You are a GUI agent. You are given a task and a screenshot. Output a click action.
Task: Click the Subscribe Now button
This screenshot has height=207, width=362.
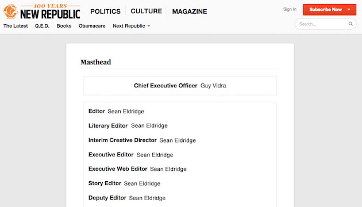click(x=329, y=9)
